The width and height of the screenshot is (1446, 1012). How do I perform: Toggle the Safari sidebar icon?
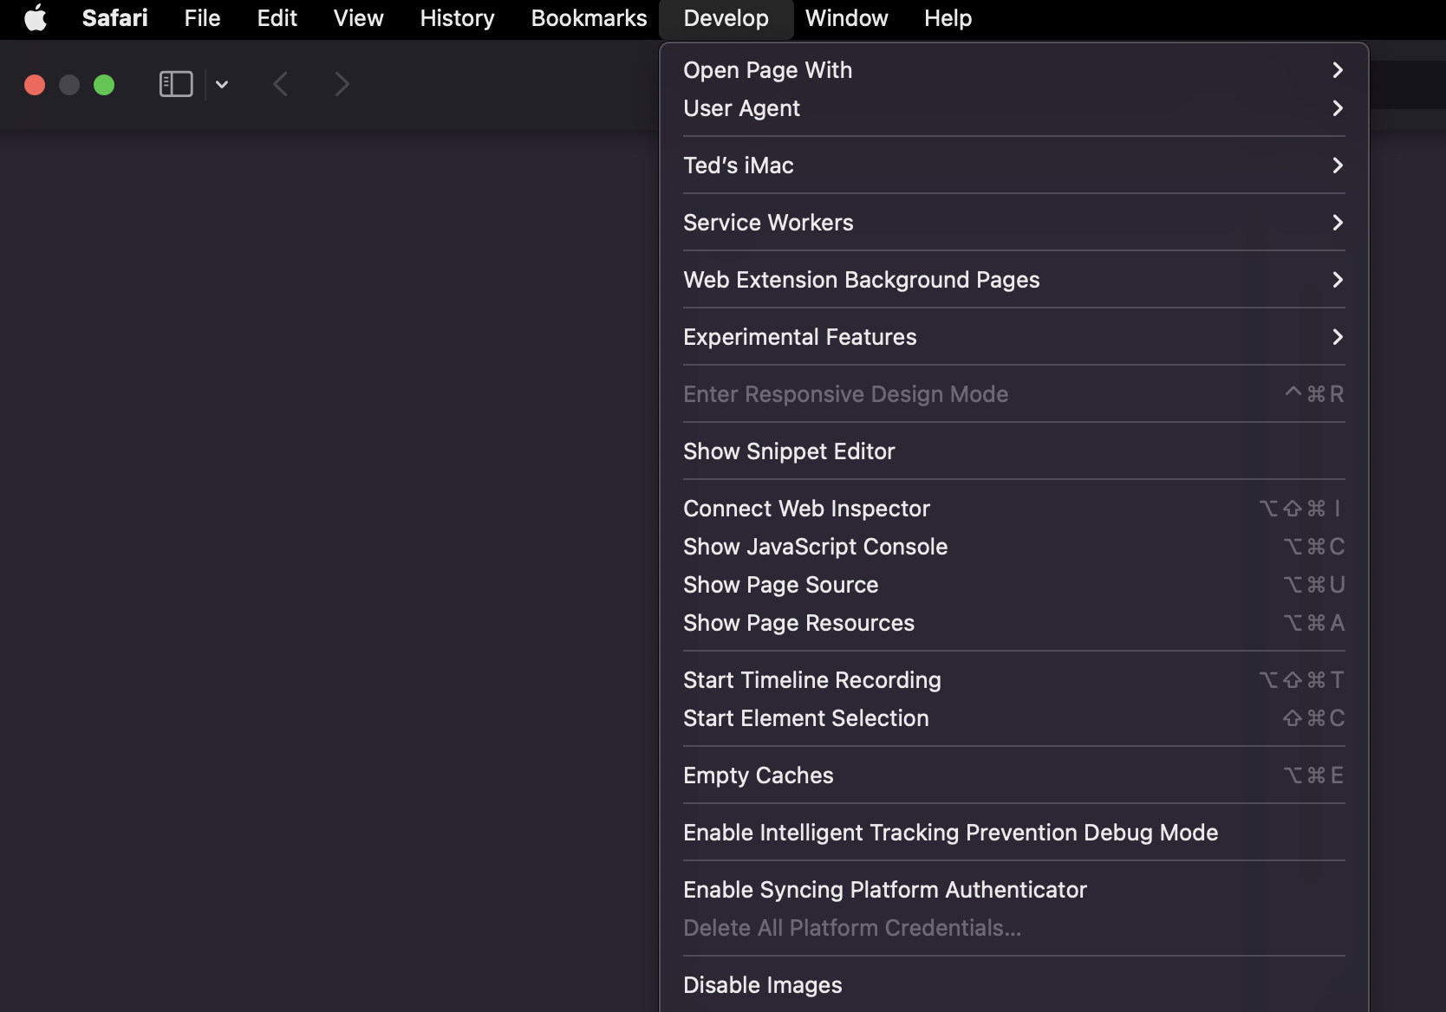(176, 84)
